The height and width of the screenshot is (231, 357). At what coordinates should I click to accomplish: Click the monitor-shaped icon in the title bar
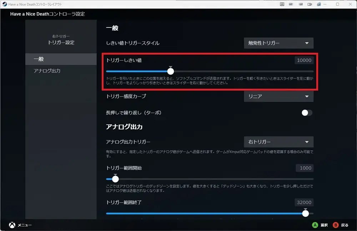pos(282,4)
